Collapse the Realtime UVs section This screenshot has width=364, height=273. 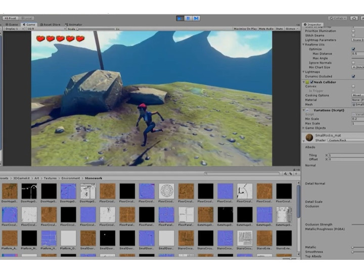[303, 44]
